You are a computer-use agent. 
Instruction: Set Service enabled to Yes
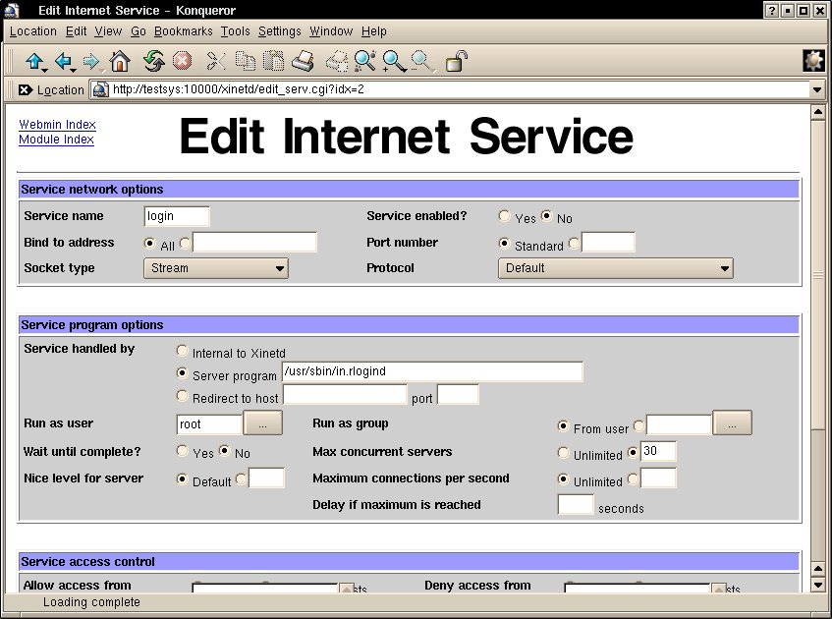pyautogui.click(x=505, y=217)
